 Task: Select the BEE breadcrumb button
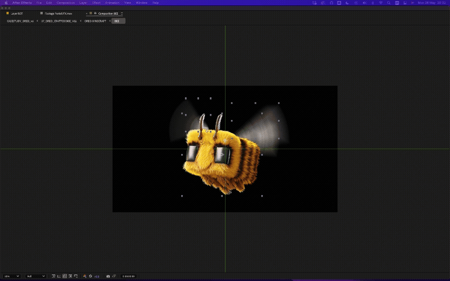[118, 21]
